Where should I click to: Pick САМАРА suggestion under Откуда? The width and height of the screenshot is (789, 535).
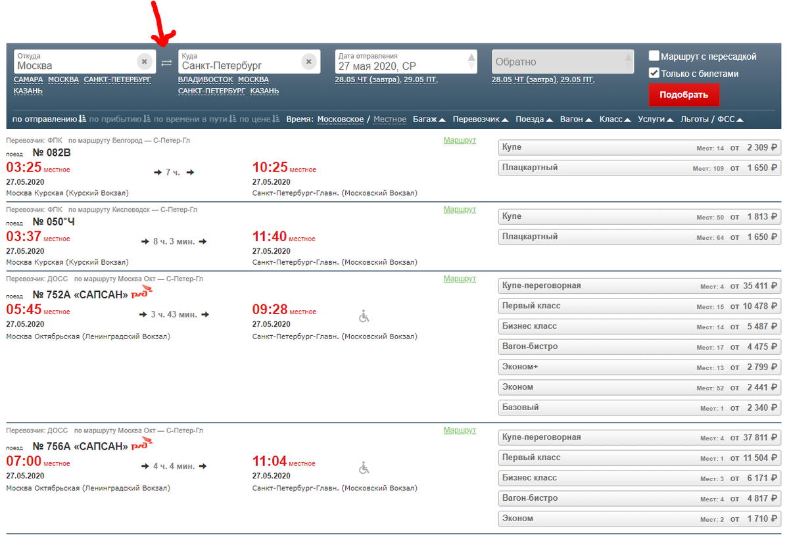[x=28, y=80]
